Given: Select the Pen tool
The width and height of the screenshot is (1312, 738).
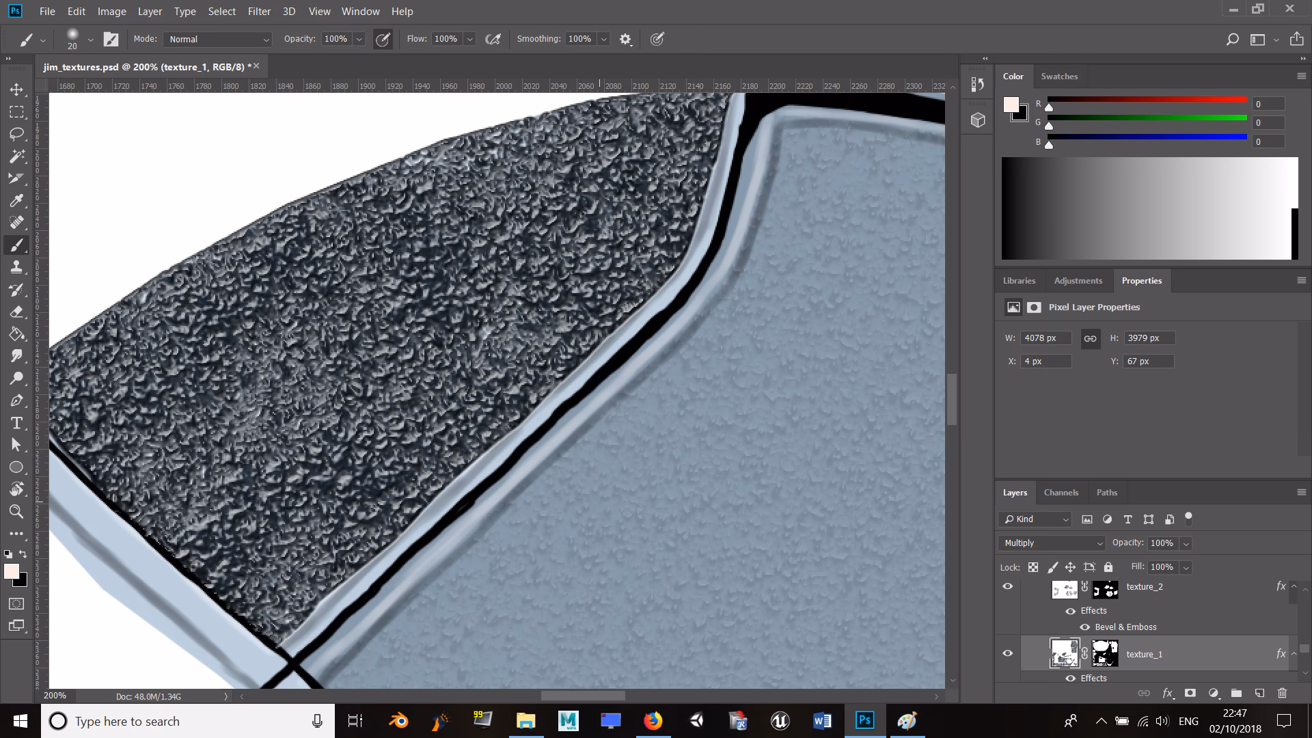Looking at the screenshot, I should pyautogui.click(x=16, y=400).
